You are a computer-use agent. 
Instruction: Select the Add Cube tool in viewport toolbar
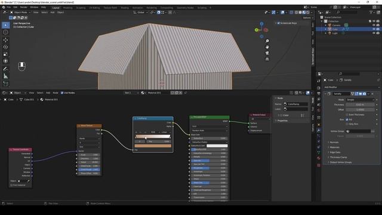click(5, 84)
